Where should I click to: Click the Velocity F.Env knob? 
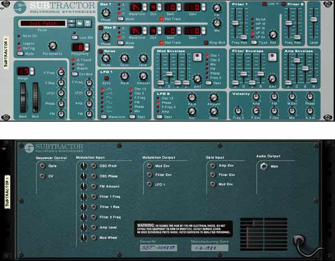click(256, 111)
